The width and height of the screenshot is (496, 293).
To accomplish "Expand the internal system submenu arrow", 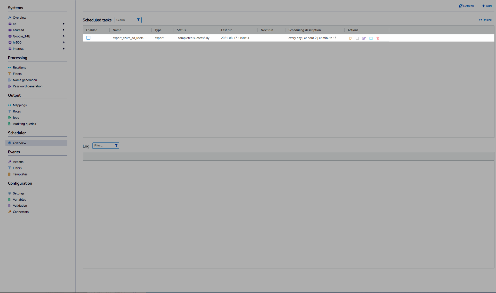I will pyautogui.click(x=64, y=49).
